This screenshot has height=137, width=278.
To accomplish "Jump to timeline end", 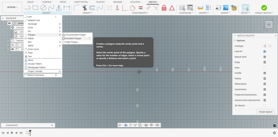I will tap(21, 133).
